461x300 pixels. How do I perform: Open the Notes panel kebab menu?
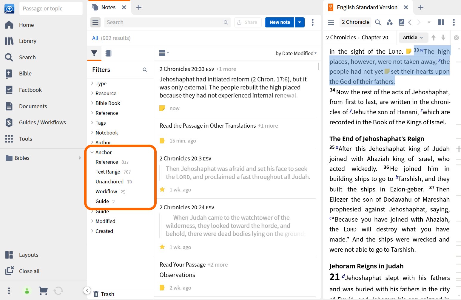(x=313, y=22)
